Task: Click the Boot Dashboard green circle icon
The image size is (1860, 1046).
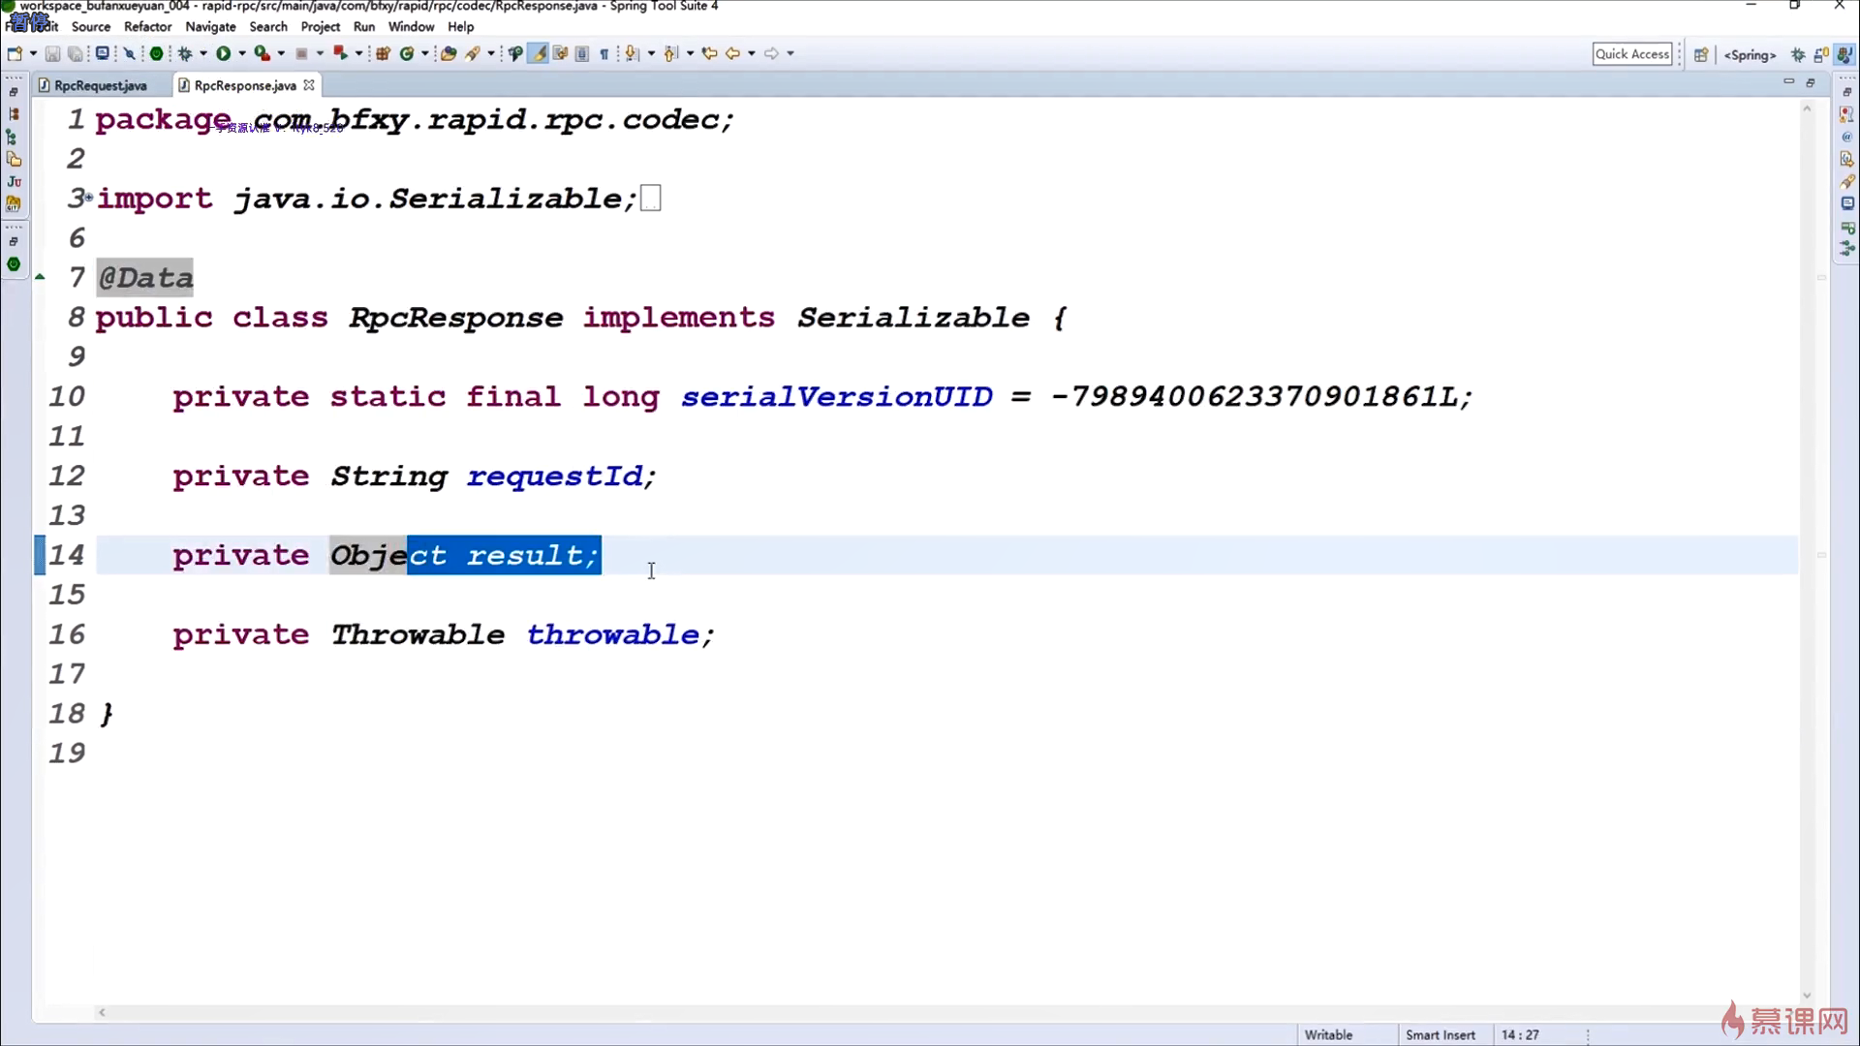Action: point(156,53)
